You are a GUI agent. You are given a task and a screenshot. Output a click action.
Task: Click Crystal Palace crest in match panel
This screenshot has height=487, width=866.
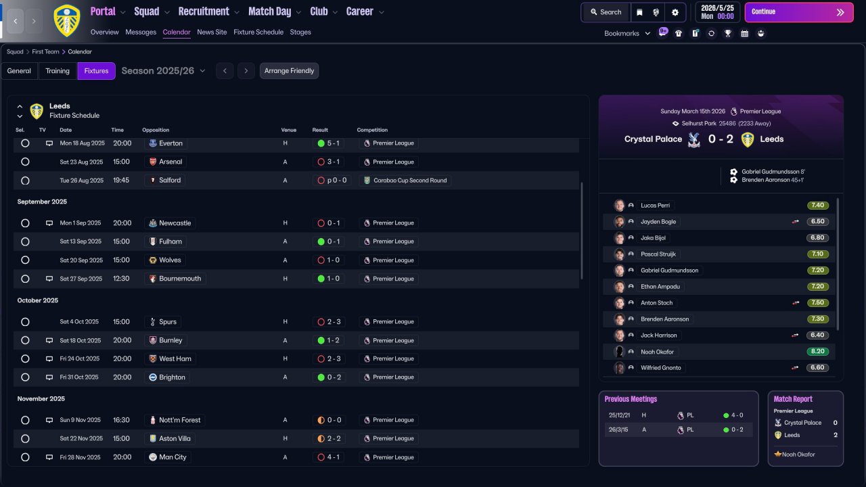[693, 139]
